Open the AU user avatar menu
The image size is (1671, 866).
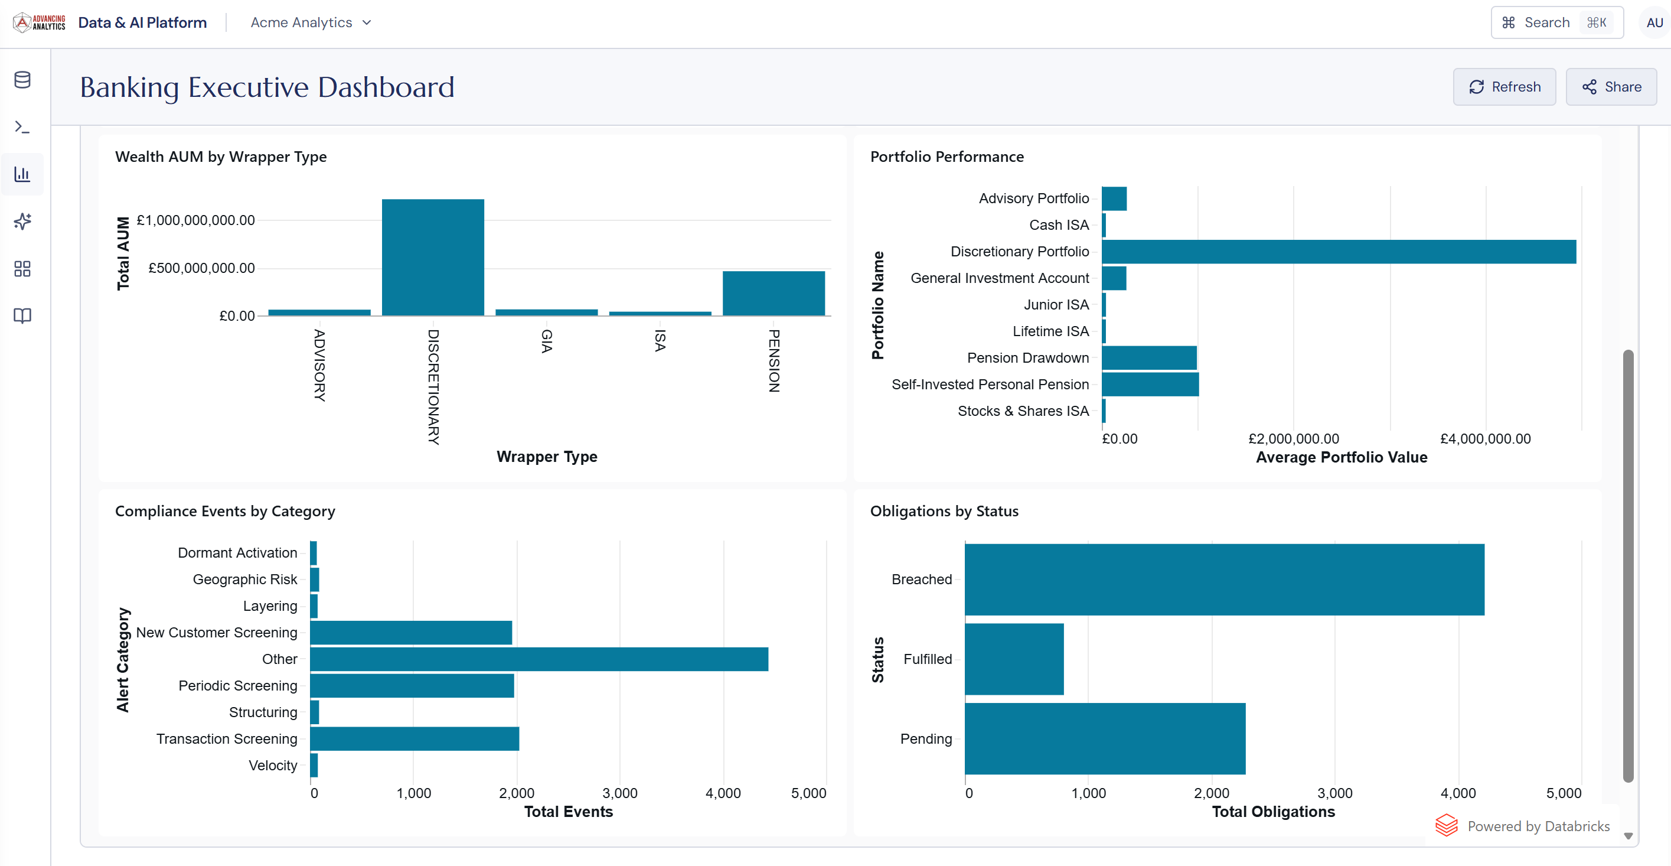click(1653, 22)
